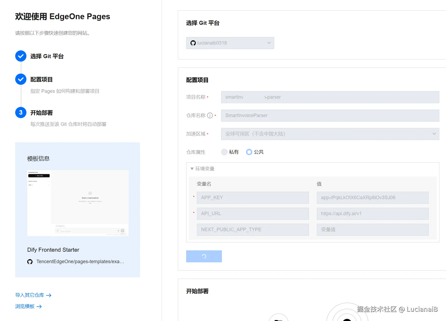Select the 私有 repository radio button

(x=224, y=152)
